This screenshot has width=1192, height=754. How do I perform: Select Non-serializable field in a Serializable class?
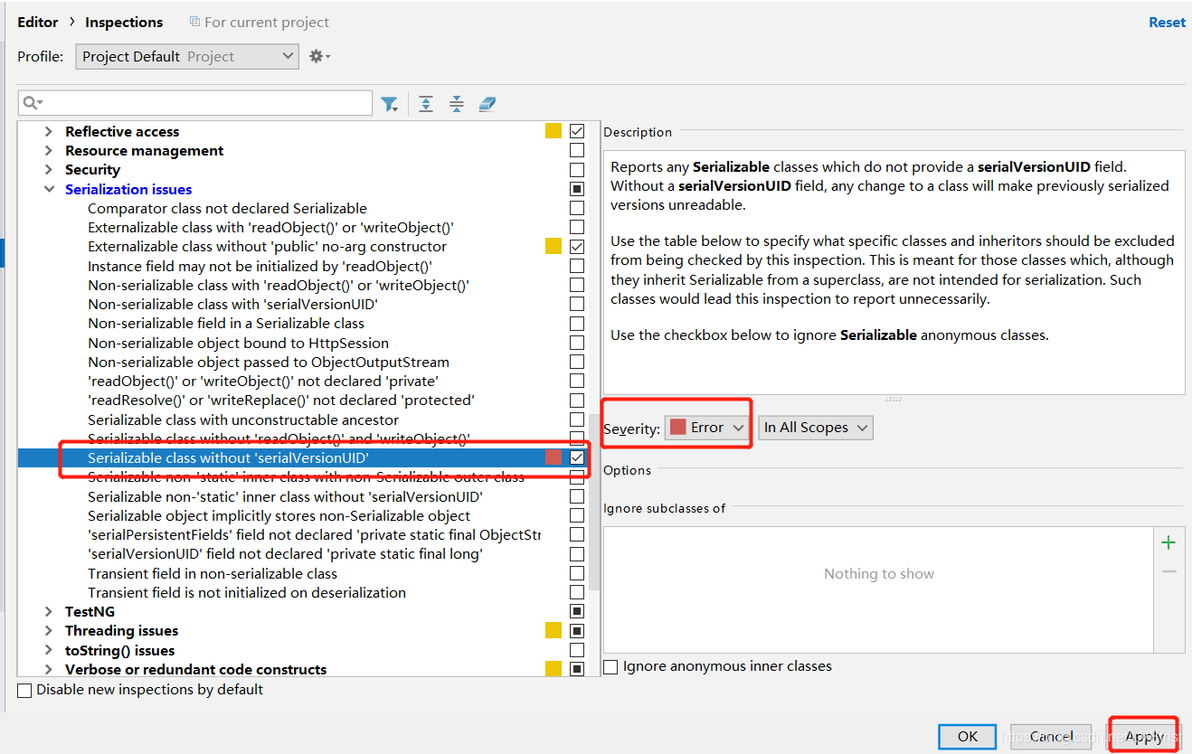(x=226, y=324)
